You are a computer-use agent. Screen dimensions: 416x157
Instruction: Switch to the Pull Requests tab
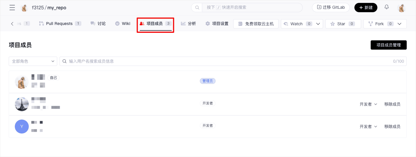60,24
